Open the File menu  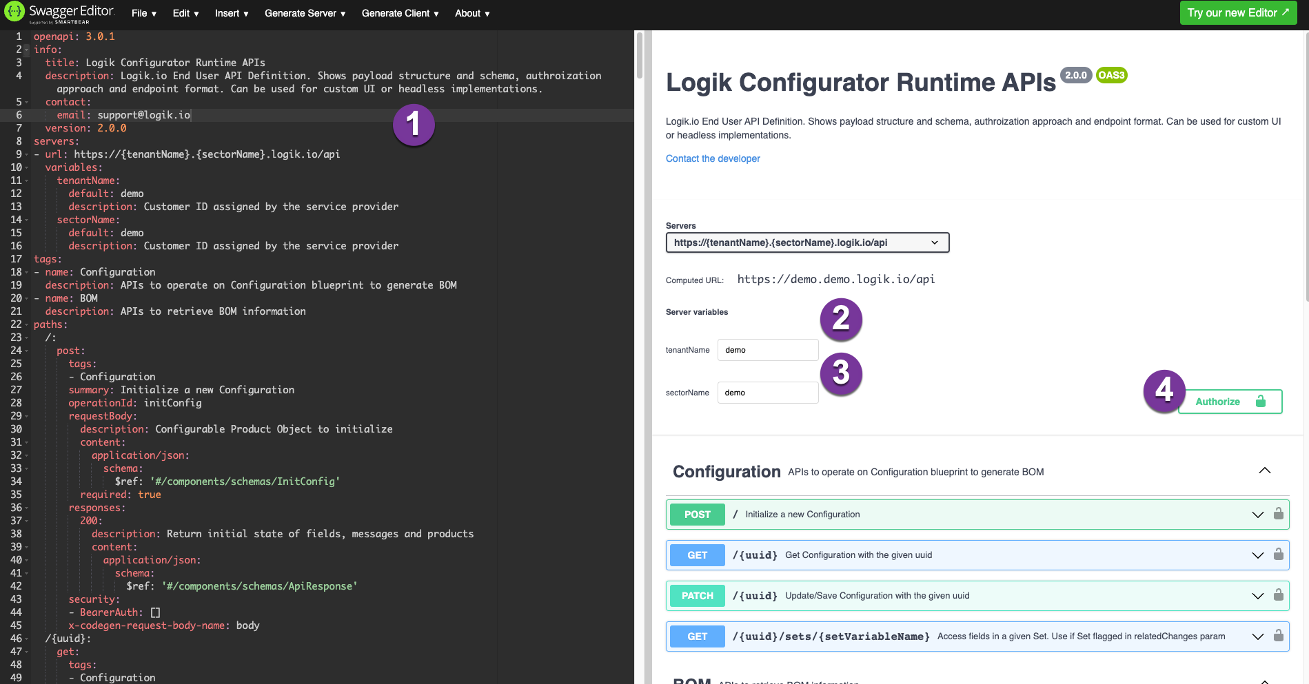(x=143, y=13)
